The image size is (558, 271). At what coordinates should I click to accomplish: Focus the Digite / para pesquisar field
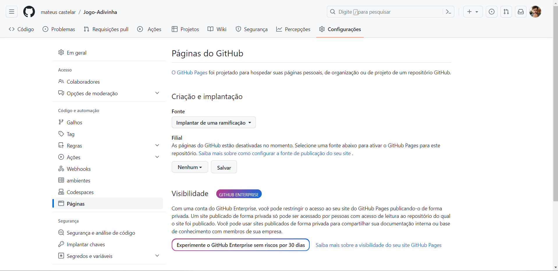point(390,12)
